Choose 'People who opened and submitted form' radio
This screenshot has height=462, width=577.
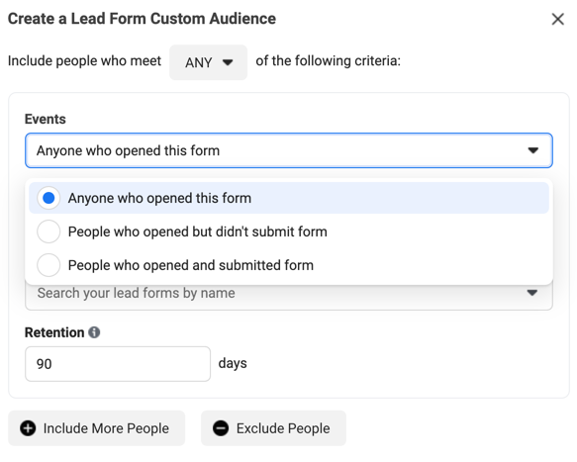pos(48,265)
